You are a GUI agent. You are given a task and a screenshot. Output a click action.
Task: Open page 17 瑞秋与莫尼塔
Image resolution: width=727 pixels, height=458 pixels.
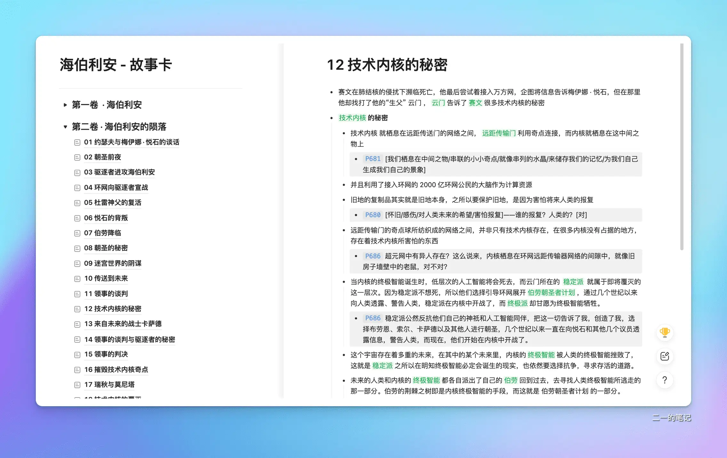coord(109,384)
